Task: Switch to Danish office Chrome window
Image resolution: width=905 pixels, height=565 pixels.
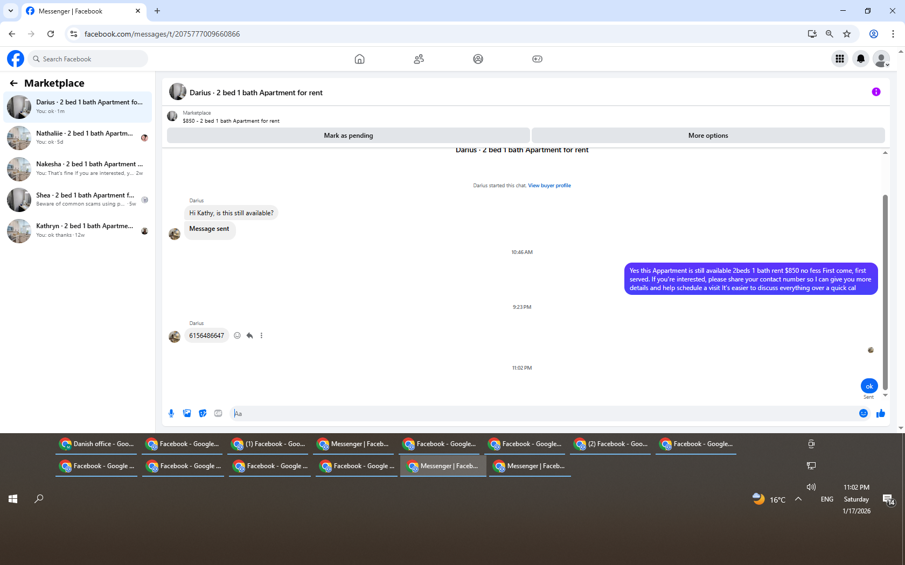Action: tap(96, 444)
